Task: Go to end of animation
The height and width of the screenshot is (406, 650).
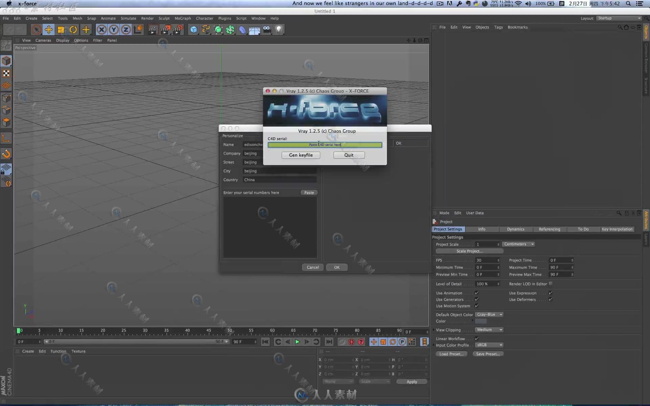Action: 329,342
